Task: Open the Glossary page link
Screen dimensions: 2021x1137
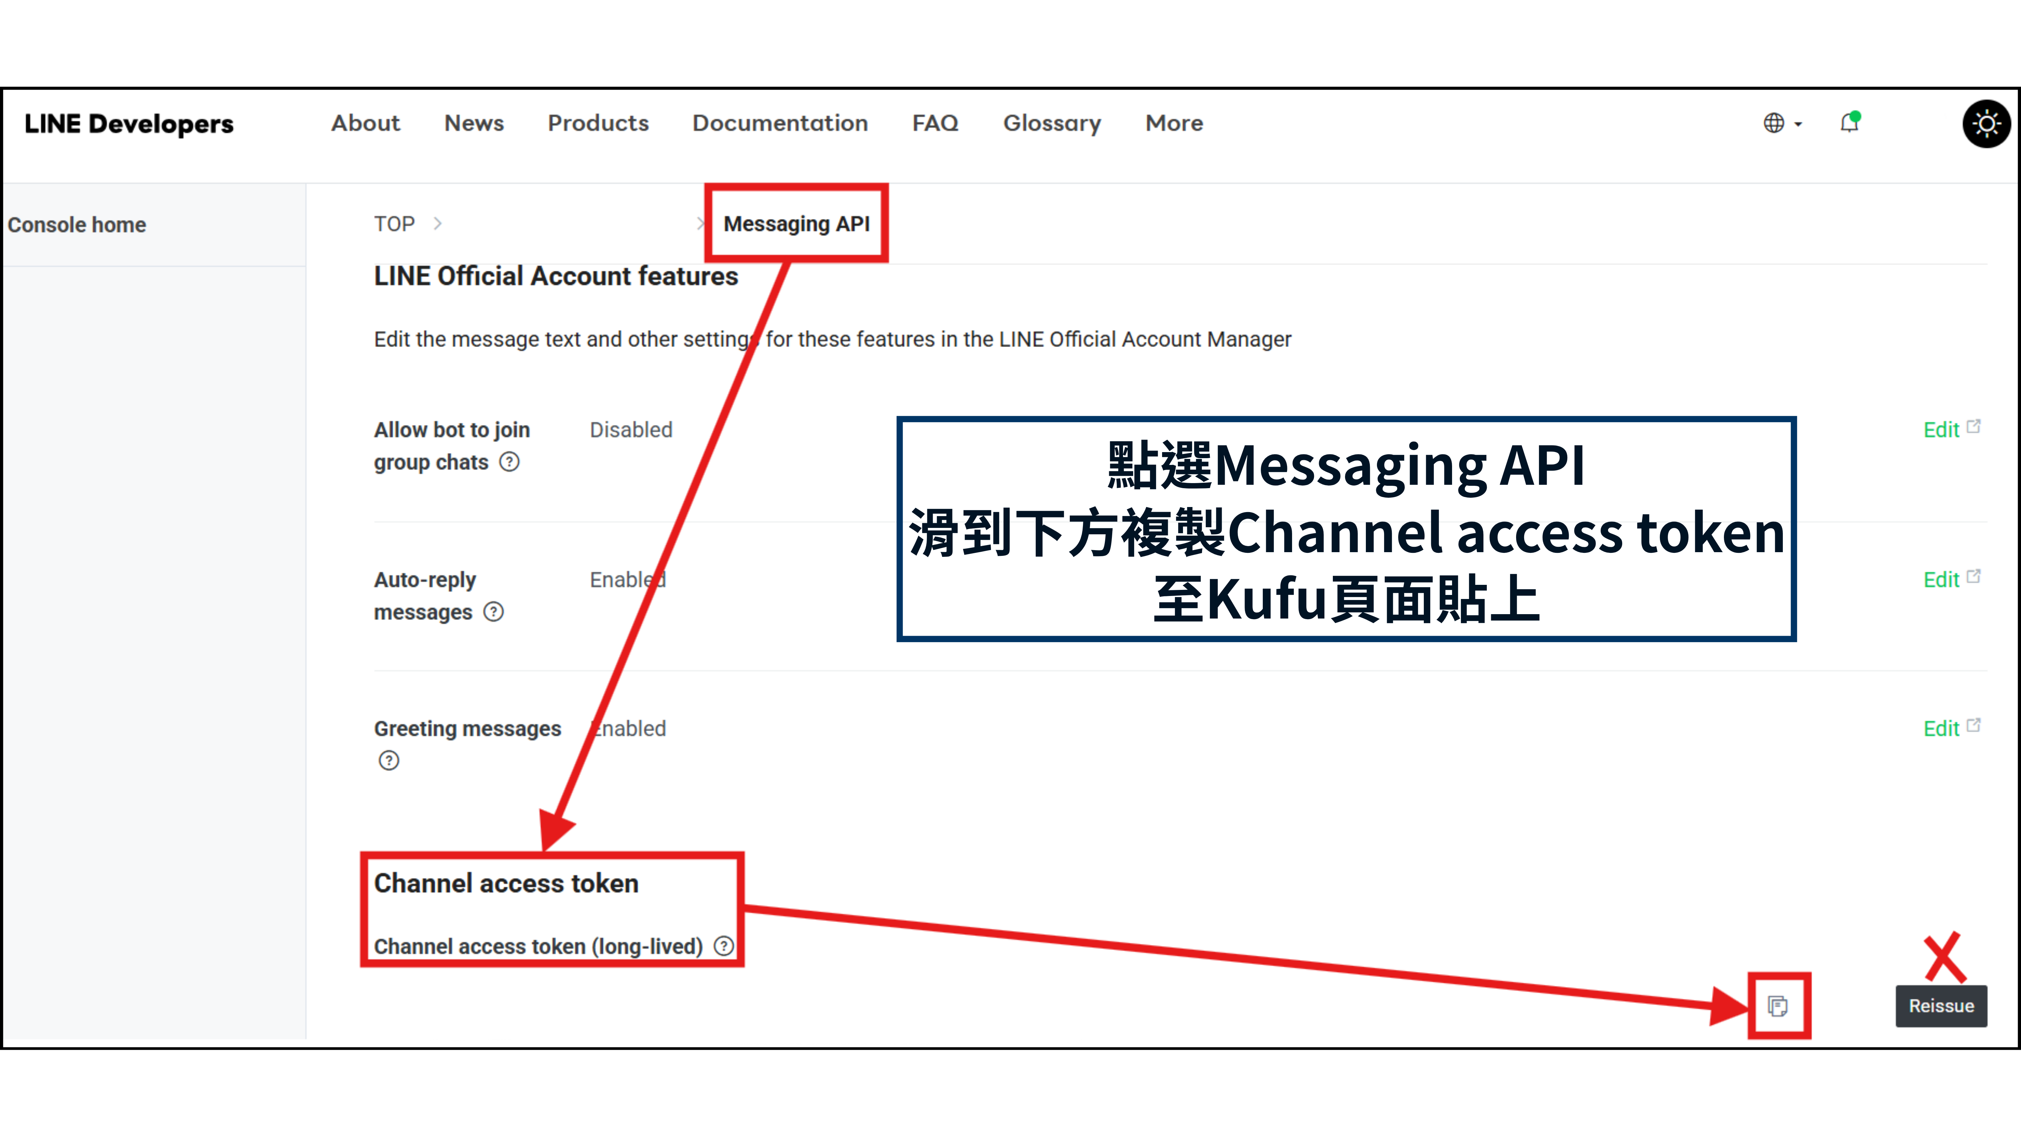Action: pos(1051,123)
